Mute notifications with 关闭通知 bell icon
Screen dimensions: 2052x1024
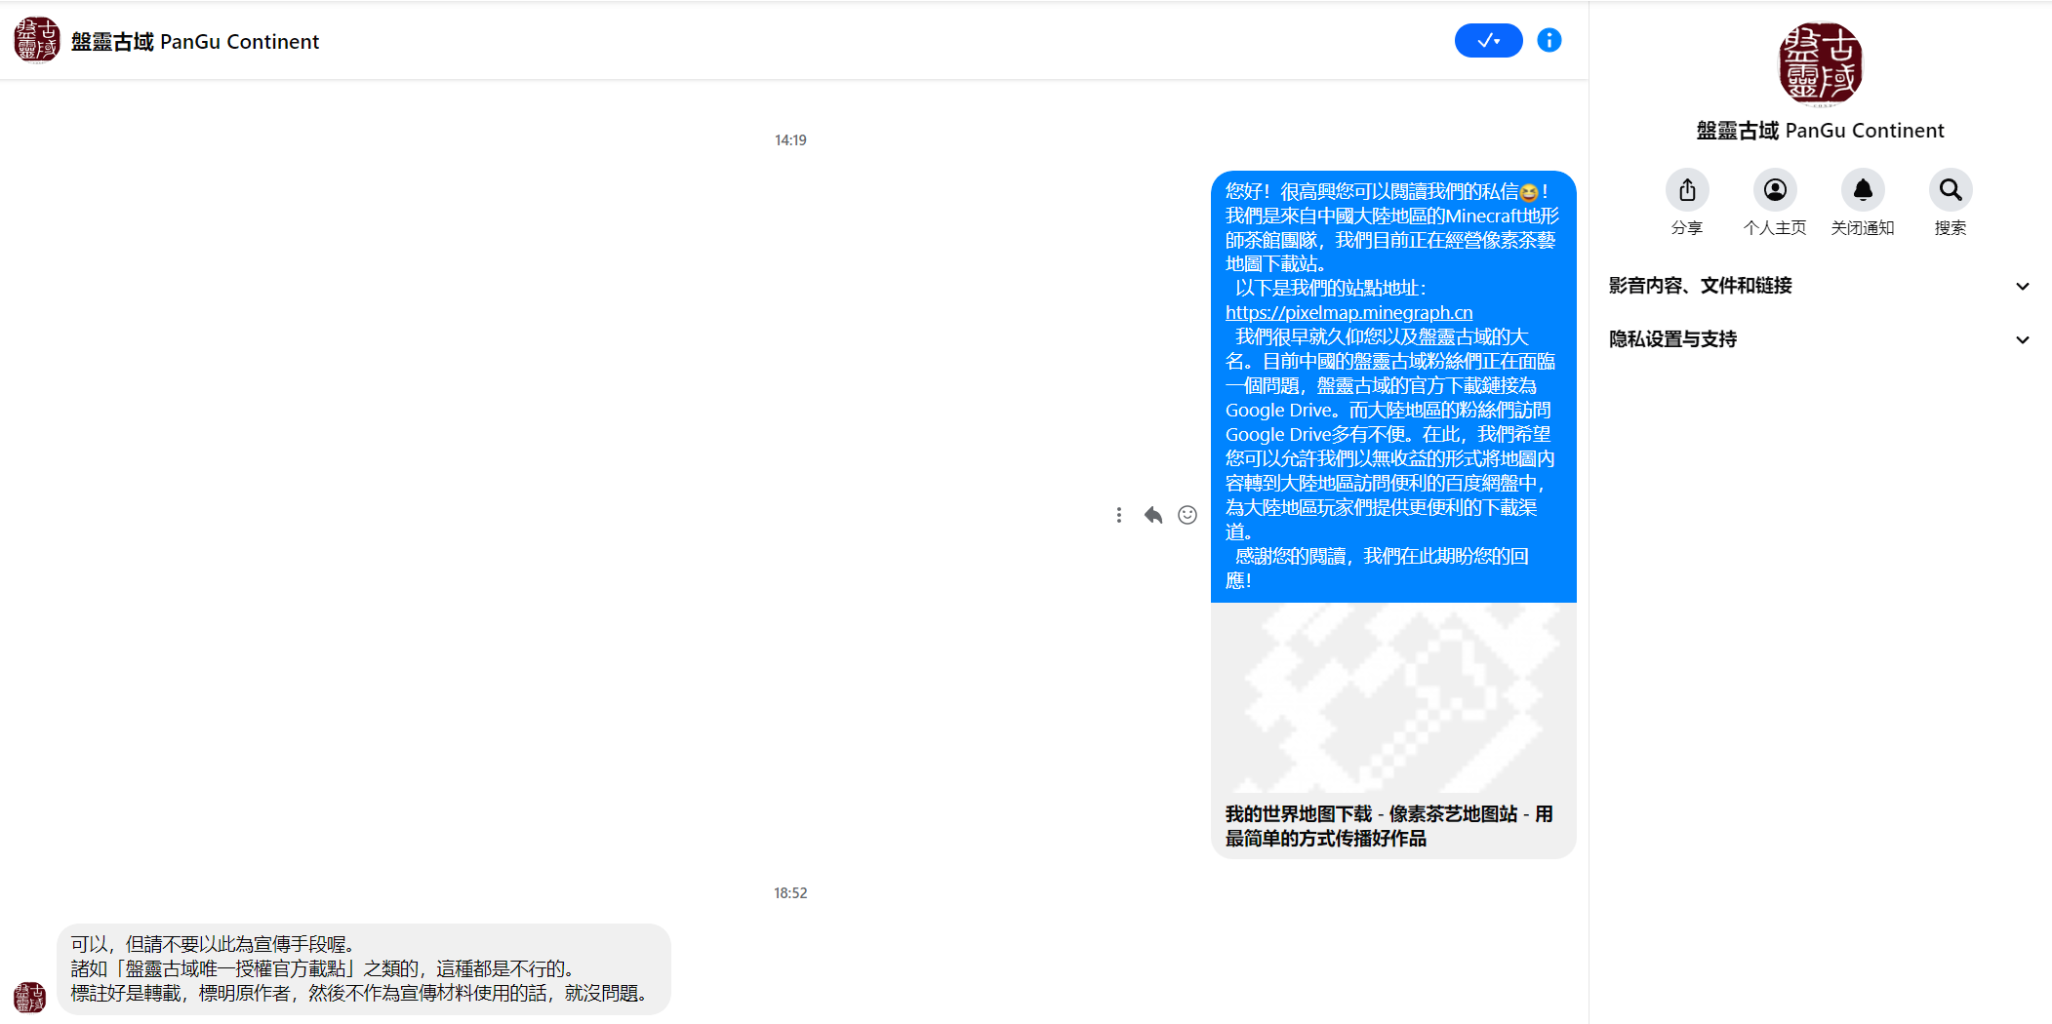click(x=1863, y=190)
